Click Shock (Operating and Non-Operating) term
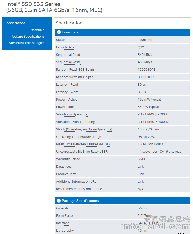 coord(84,129)
